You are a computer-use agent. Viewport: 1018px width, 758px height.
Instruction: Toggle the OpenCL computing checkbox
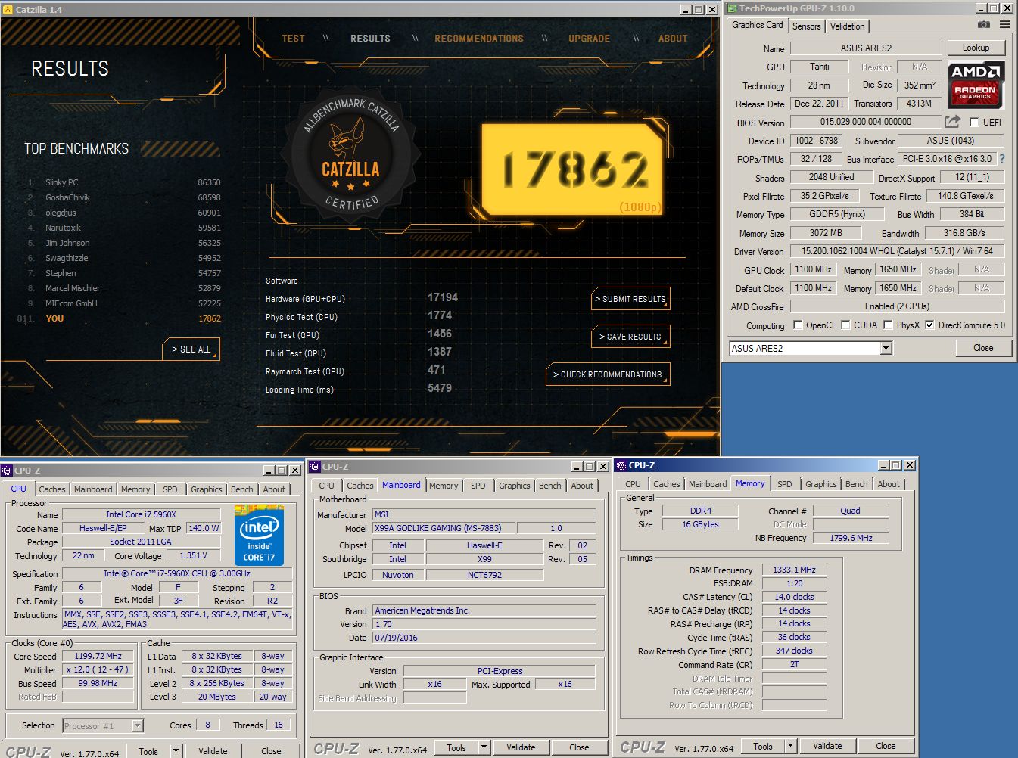pos(798,325)
